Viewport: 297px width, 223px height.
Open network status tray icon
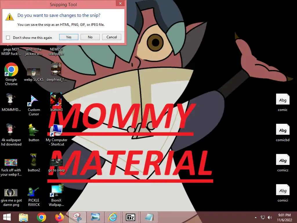pos(263,217)
